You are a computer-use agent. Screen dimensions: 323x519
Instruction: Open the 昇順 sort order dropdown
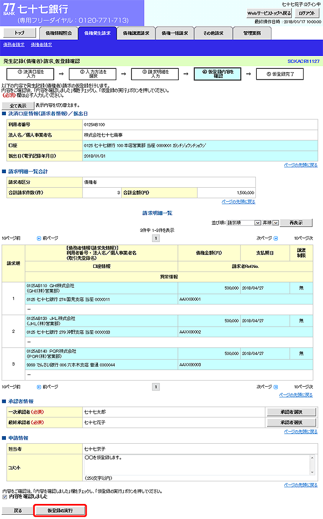pyautogui.click(x=270, y=223)
